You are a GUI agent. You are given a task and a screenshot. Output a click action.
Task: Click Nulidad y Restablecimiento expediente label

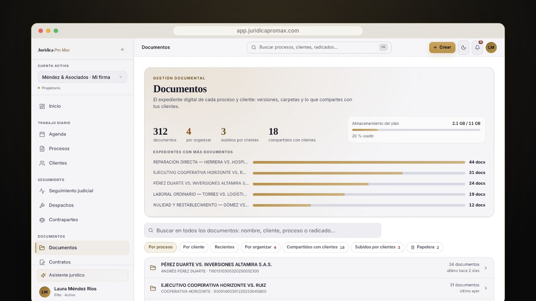point(201,205)
